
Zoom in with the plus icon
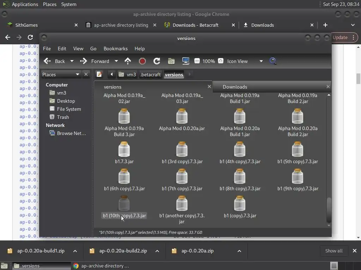(x=221, y=61)
